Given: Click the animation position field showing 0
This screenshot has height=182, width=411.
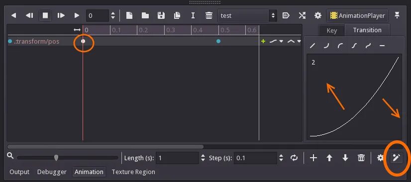Looking at the screenshot, I should pos(97,16).
